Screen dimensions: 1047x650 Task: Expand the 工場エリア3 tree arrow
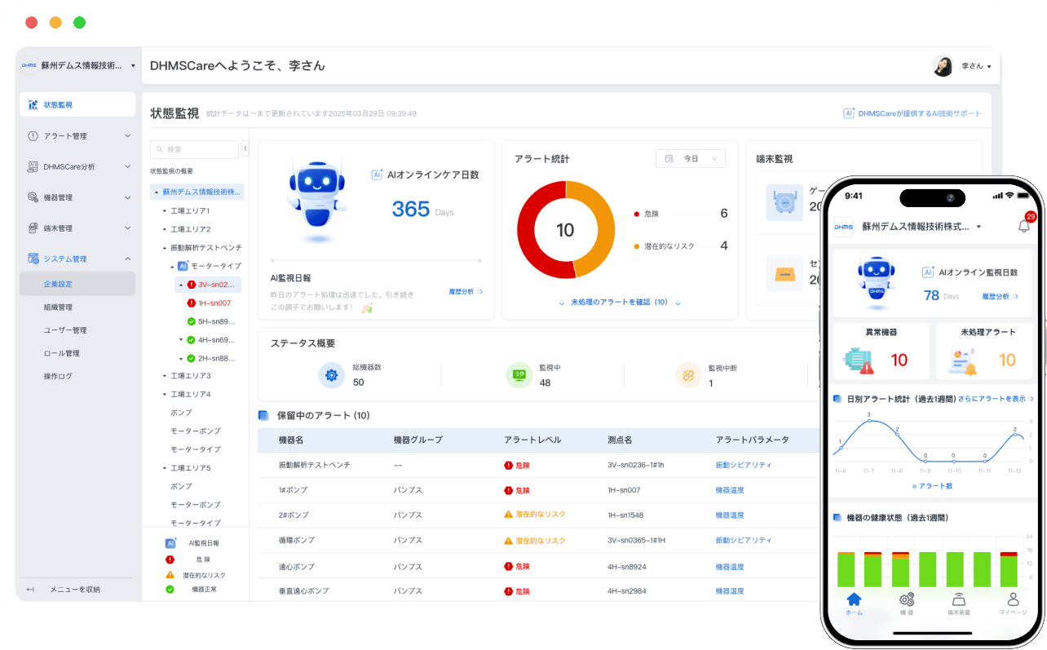[x=165, y=376]
